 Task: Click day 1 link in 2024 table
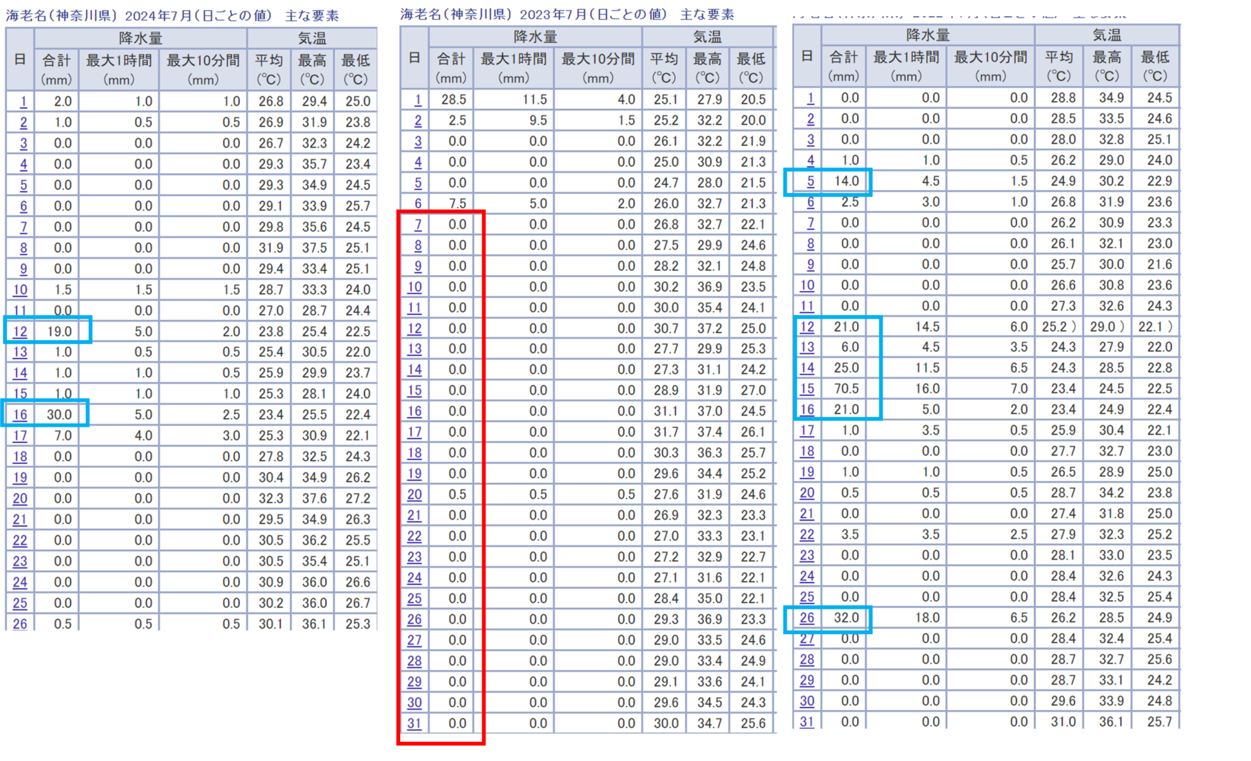[x=23, y=102]
